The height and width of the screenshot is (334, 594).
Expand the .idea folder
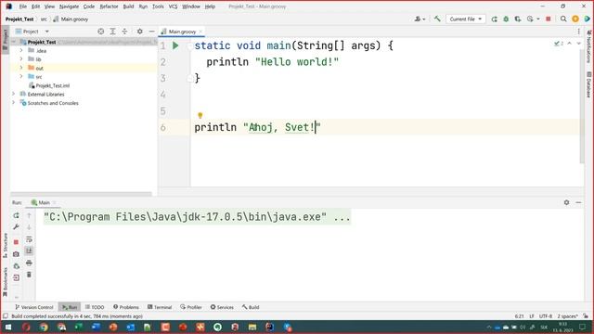[x=21, y=50]
